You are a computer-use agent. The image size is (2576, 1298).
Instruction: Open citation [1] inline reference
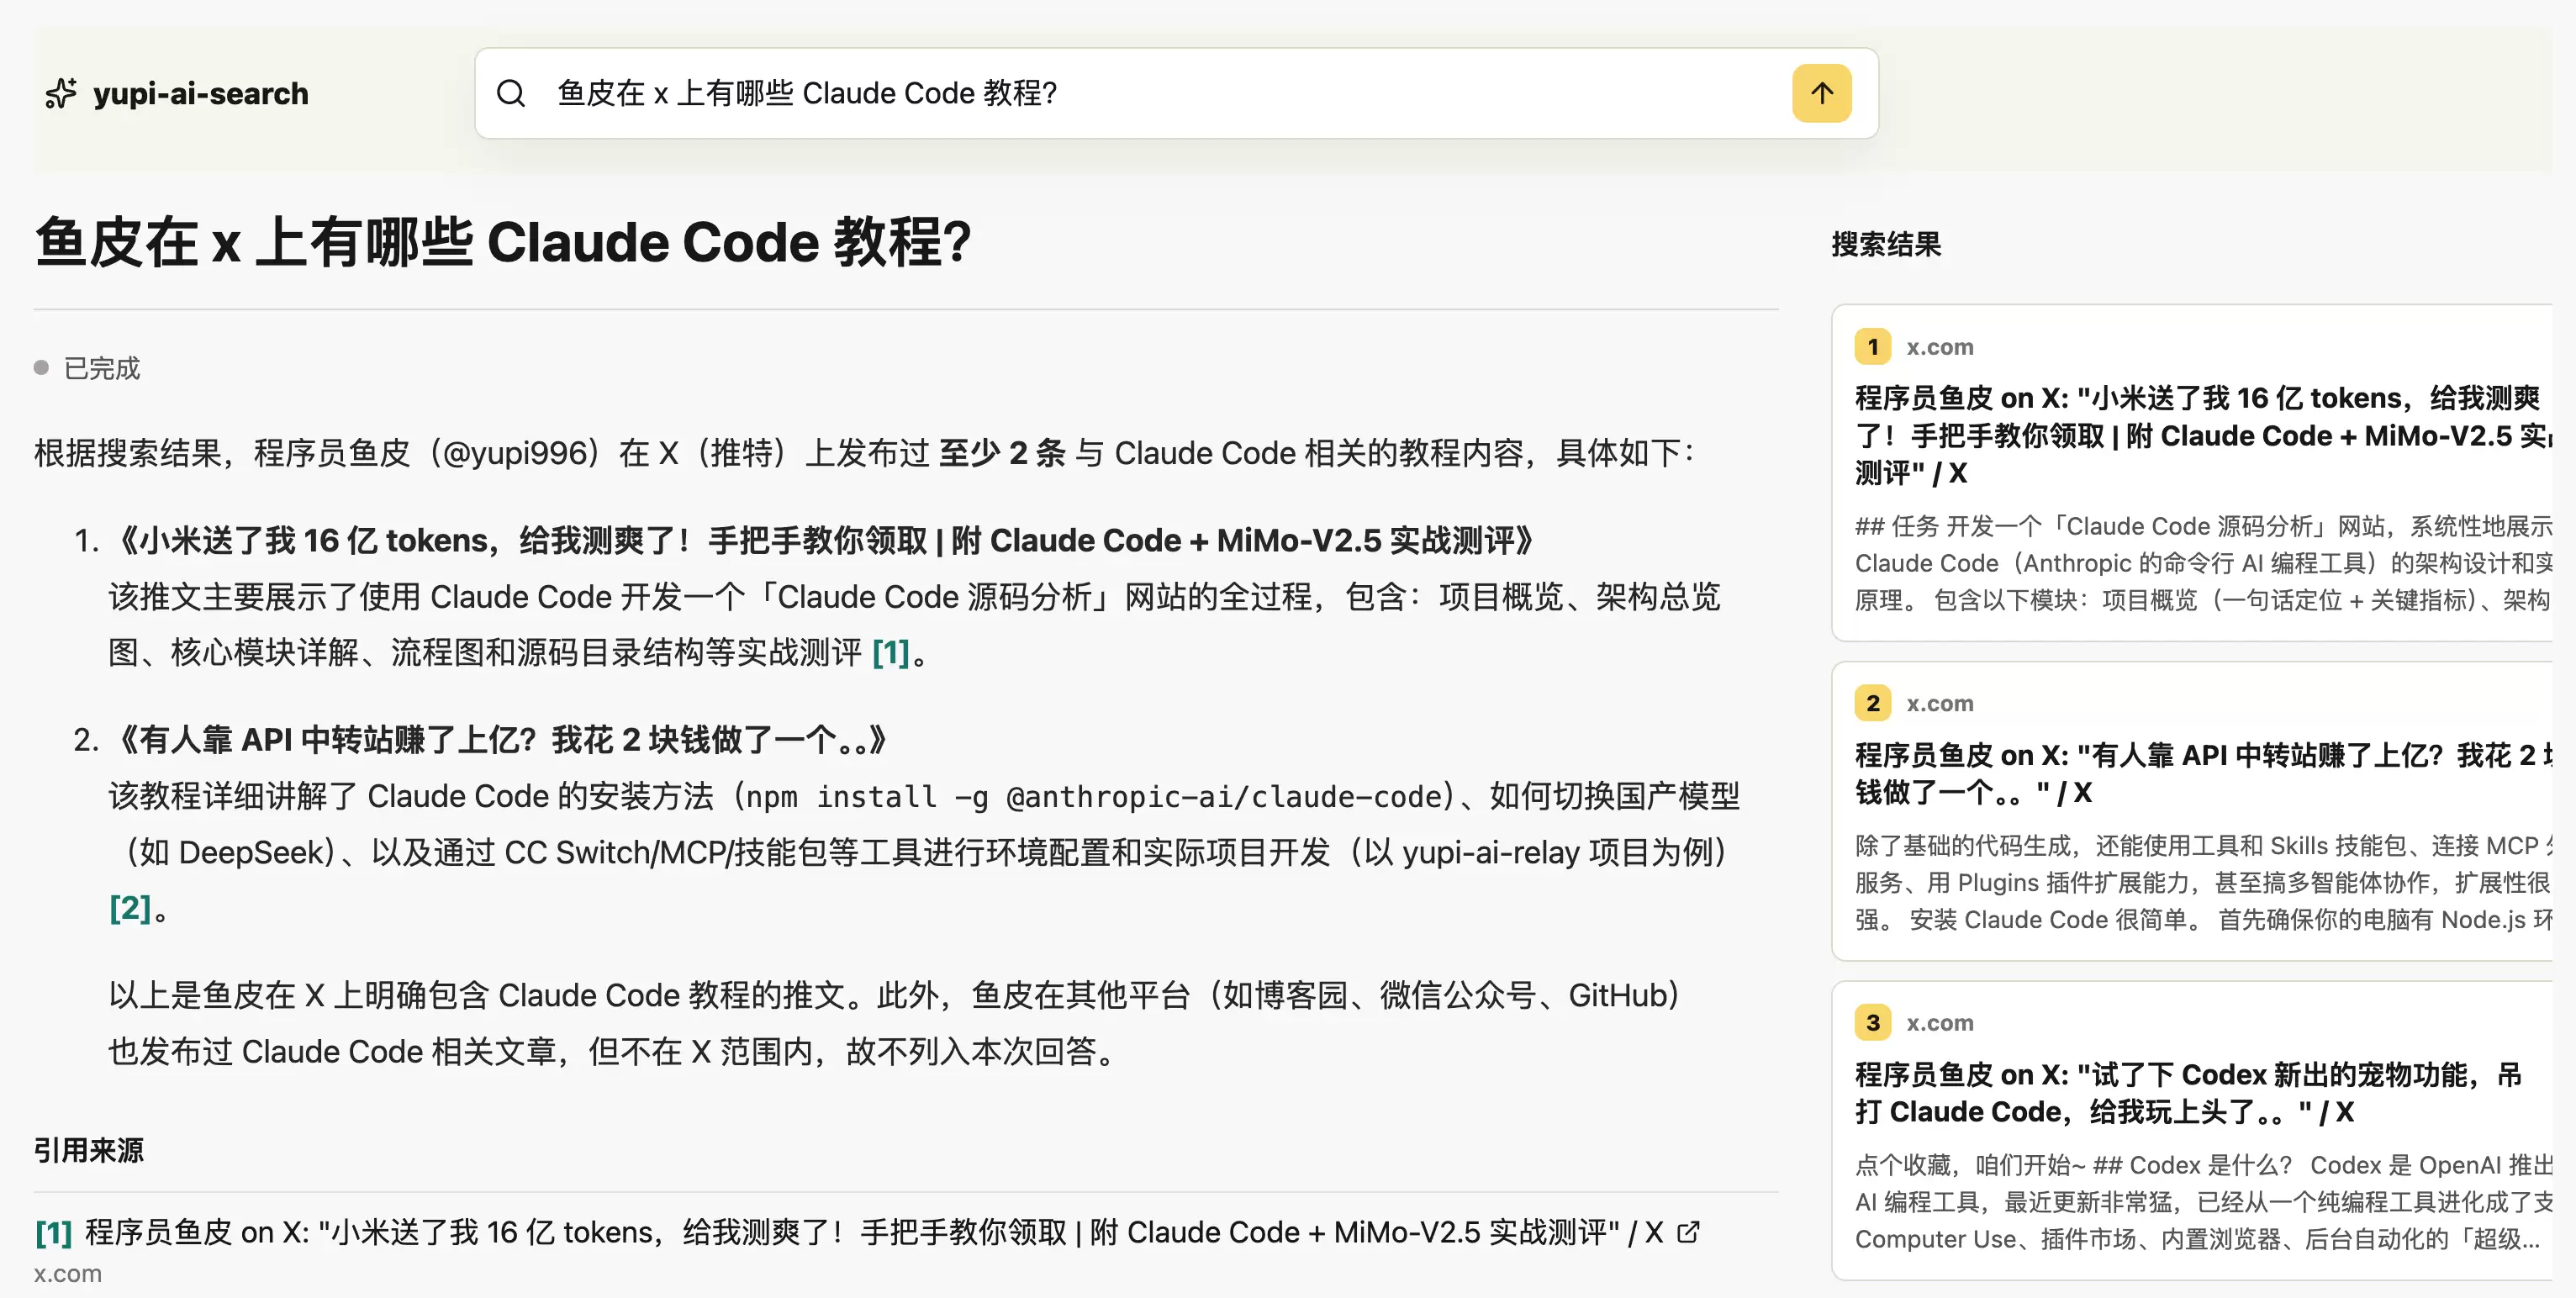[890, 653]
